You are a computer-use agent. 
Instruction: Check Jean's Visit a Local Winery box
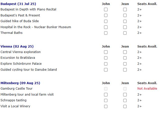pos(125,106)
